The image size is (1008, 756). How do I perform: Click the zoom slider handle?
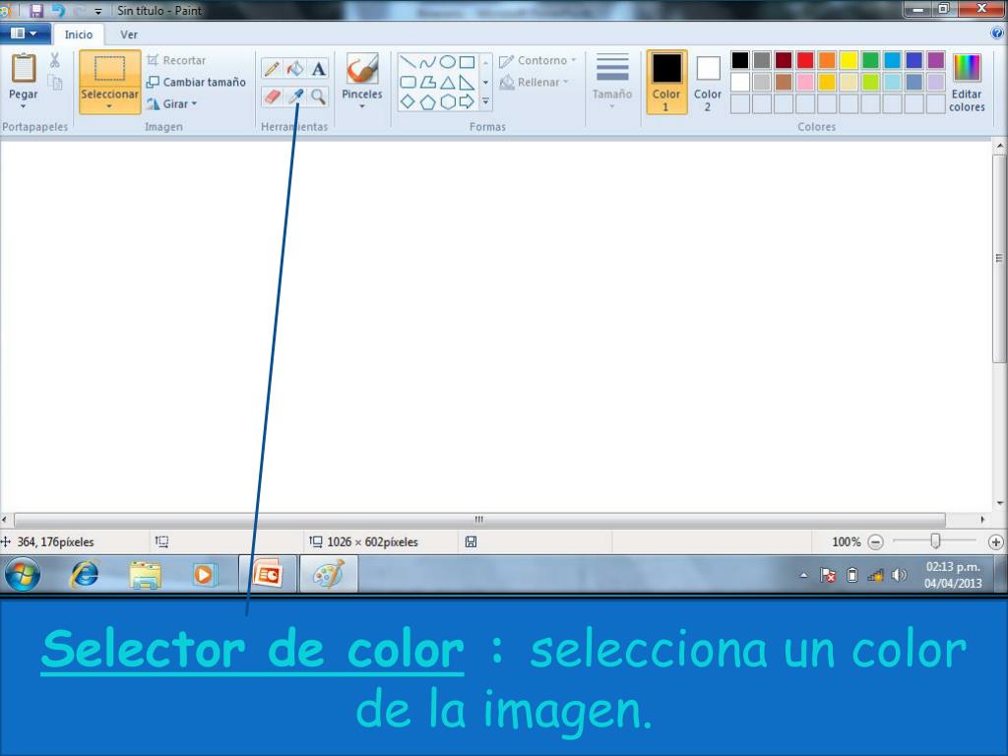coord(936,541)
